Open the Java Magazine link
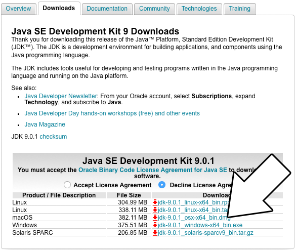 pos(45,124)
